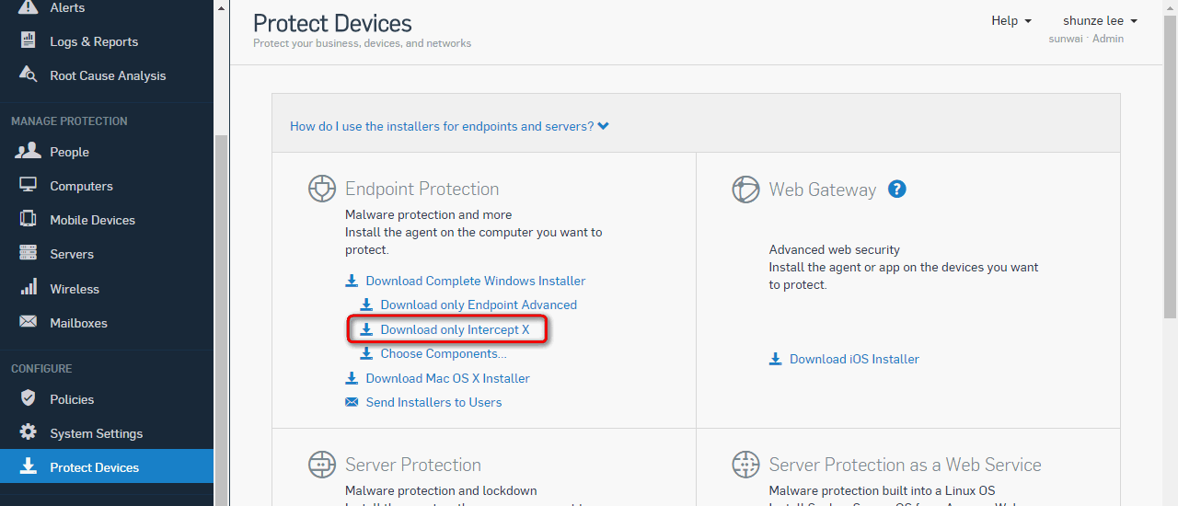Click the download arrow beside Choose Components

tap(366, 353)
